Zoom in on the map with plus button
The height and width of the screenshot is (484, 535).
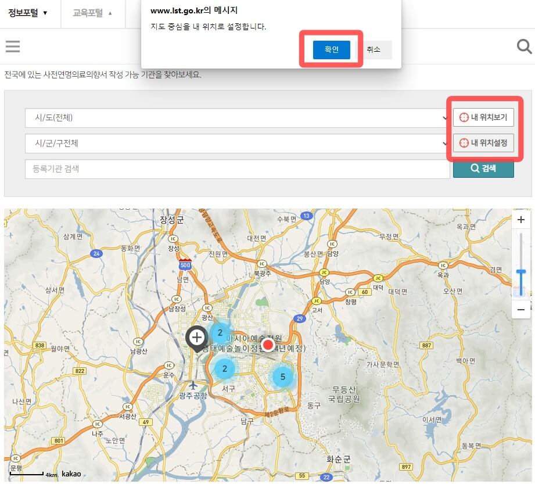pos(520,220)
